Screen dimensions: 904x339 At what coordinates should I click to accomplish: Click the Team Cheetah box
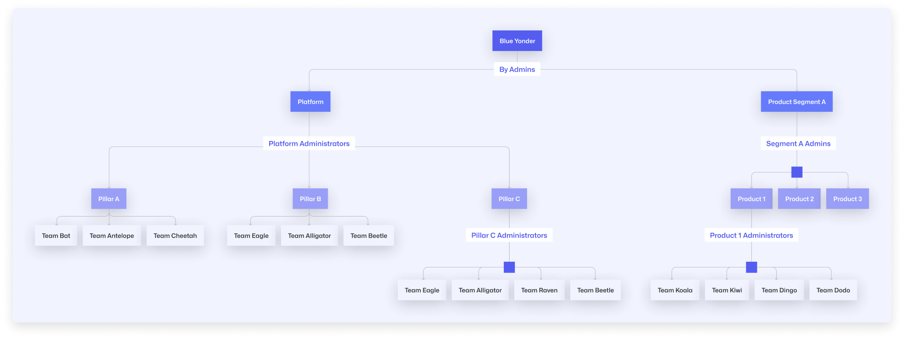[x=175, y=235]
